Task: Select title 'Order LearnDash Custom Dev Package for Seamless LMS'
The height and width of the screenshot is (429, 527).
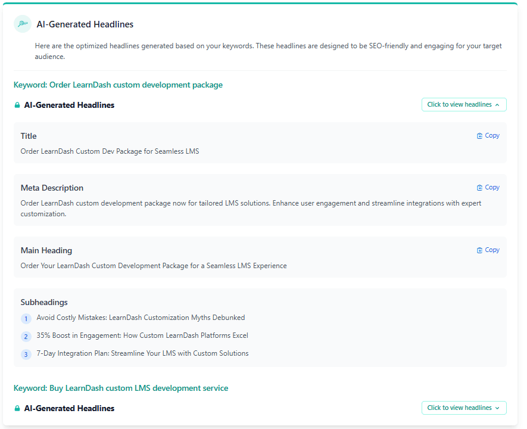Action: pos(110,151)
